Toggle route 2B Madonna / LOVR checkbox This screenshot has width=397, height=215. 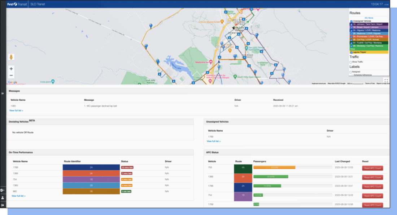[351, 33]
